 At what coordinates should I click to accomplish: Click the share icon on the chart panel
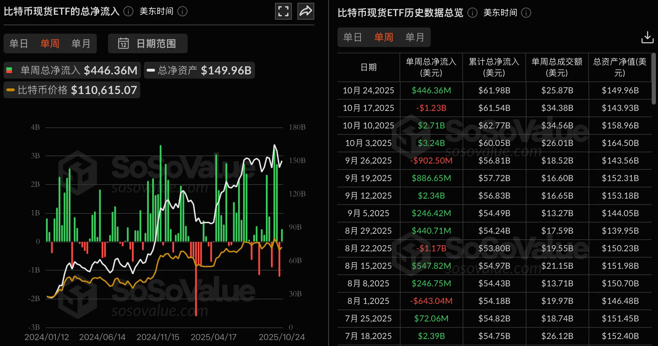(305, 11)
